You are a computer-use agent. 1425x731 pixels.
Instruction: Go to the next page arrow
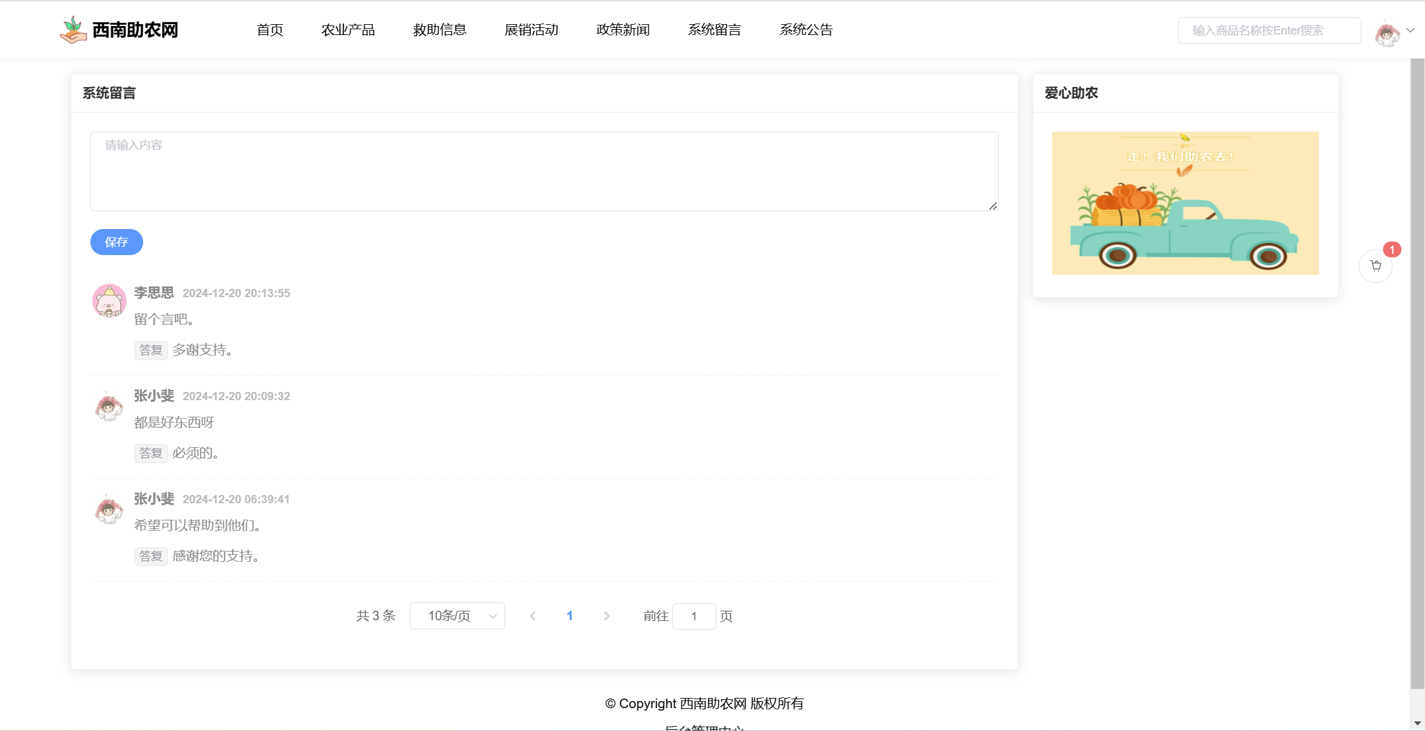click(606, 616)
